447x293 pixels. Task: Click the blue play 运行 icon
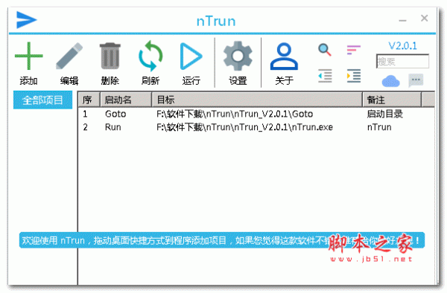coord(191,56)
